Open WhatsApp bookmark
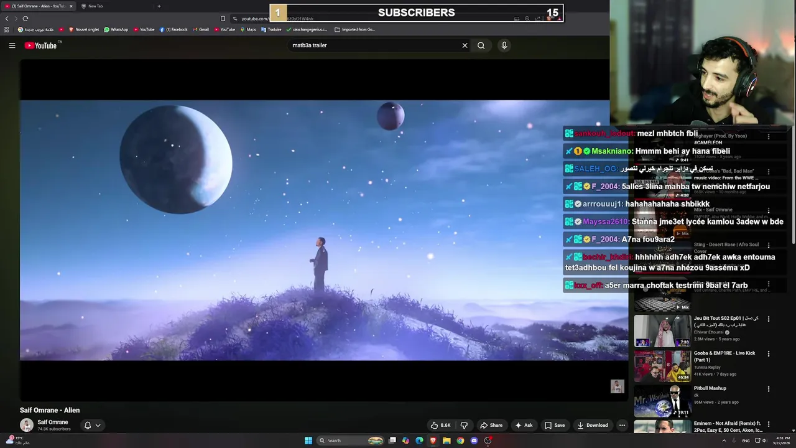Image resolution: width=796 pixels, height=448 pixels. click(116, 29)
